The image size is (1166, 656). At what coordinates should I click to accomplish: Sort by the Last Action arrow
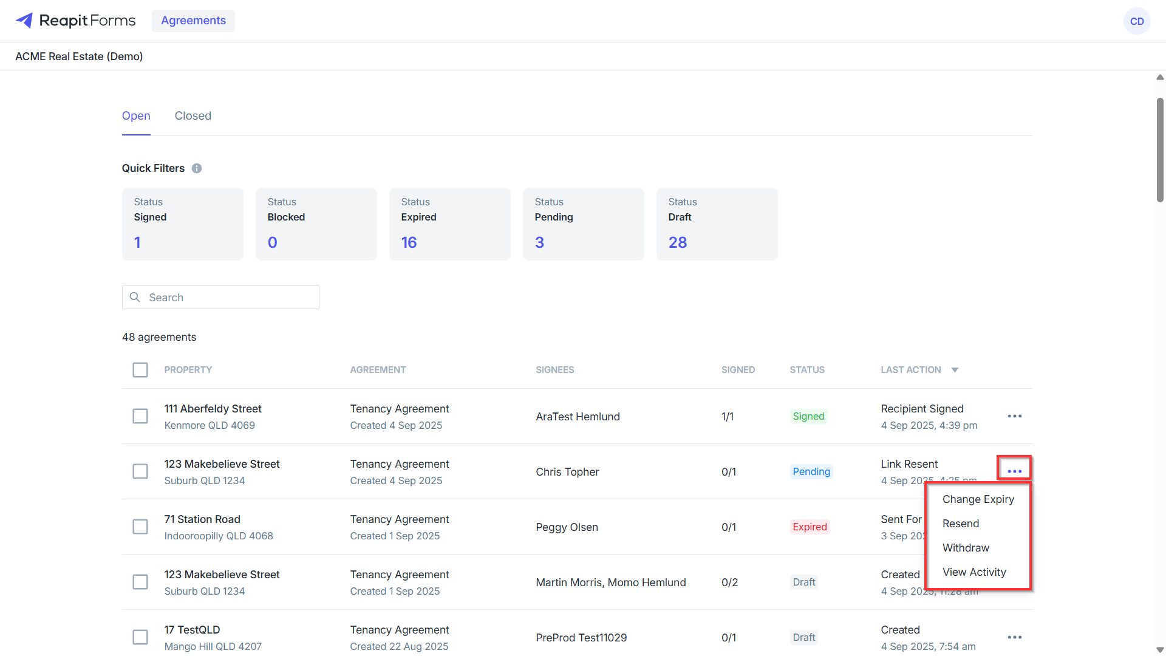(x=955, y=370)
